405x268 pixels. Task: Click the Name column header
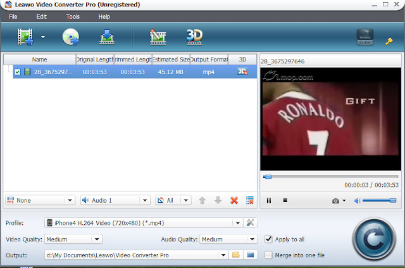click(x=39, y=60)
